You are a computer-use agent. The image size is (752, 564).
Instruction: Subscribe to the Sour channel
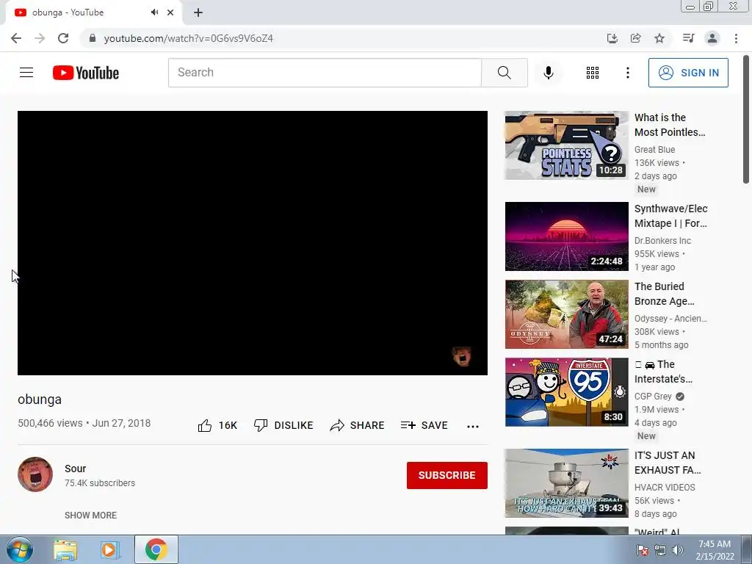pos(447,475)
